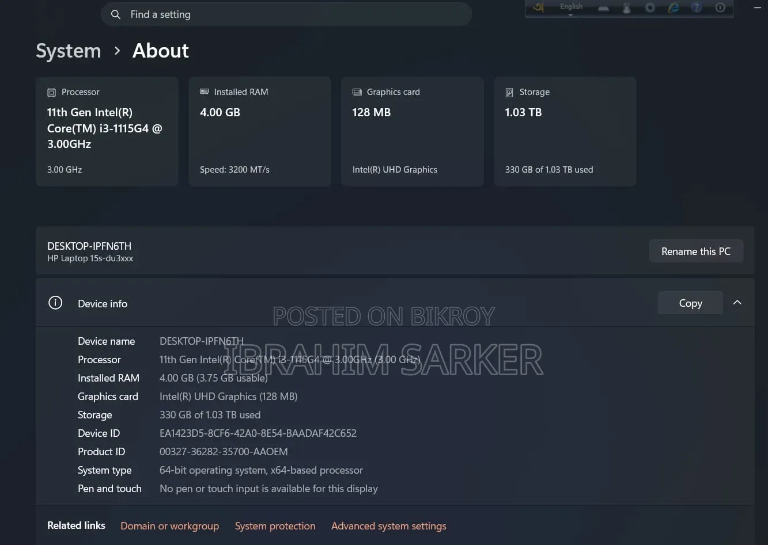This screenshot has height=545, width=768.
Task: Click the search magnifier icon
Action: coord(116,14)
